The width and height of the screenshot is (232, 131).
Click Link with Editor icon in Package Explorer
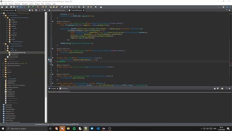click(32, 10)
